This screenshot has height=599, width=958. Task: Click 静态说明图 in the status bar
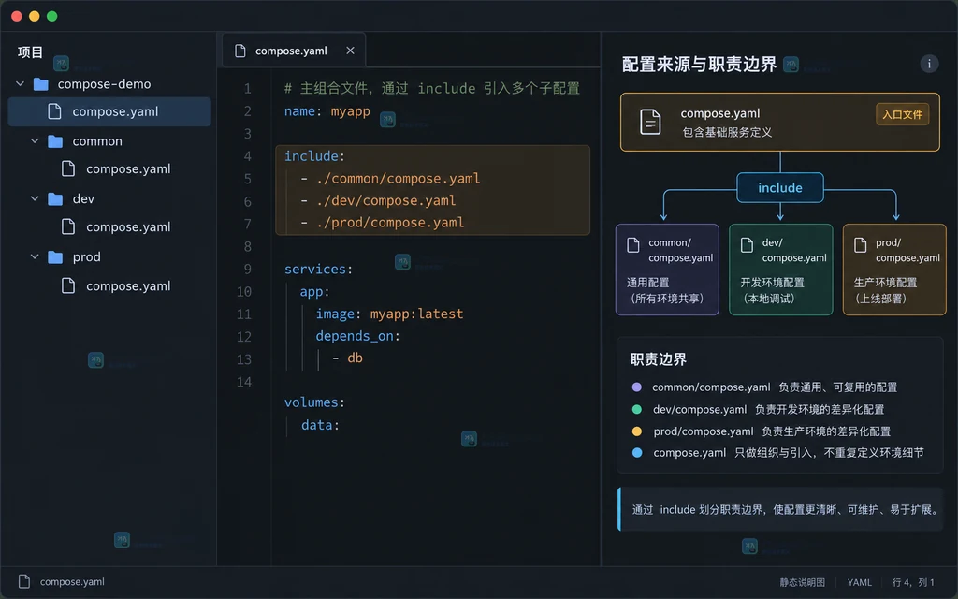pyautogui.click(x=802, y=582)
